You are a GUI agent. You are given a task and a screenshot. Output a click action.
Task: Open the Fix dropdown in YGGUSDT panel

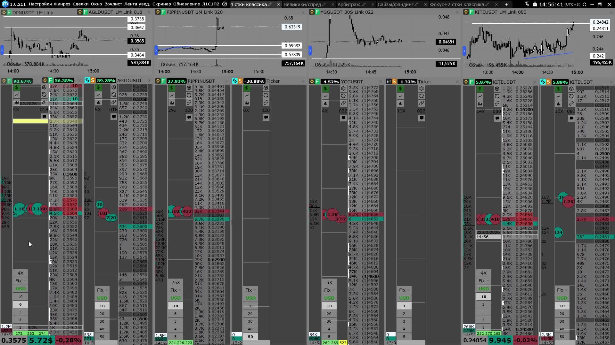click(329, 290)
